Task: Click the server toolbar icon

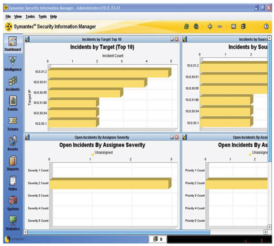Action: coord(243,26)
